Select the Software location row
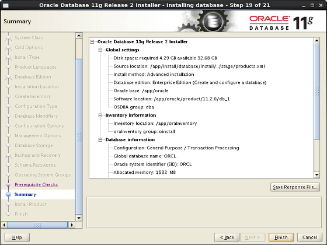Image resolution: width=327 pixels, height=245 pixels. point(172,99)
